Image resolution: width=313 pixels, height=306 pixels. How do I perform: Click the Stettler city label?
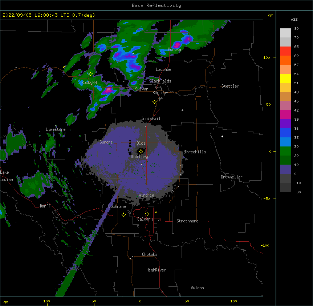point(230,86)
